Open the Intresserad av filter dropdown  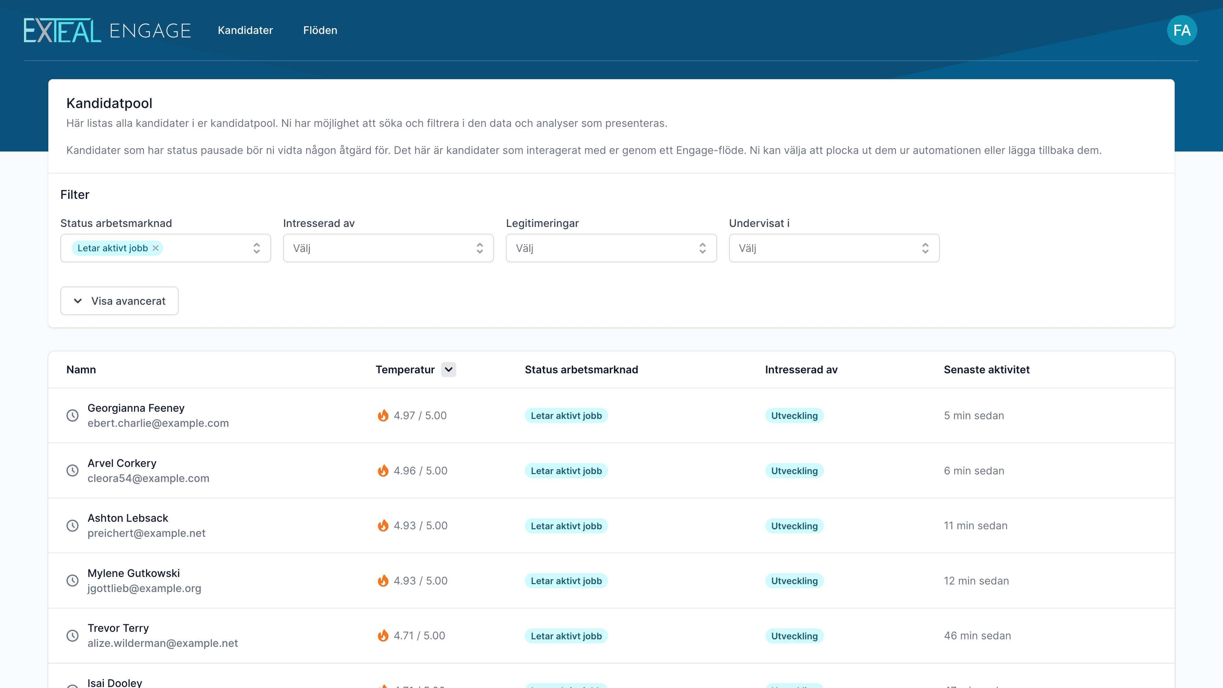point(388,248)
